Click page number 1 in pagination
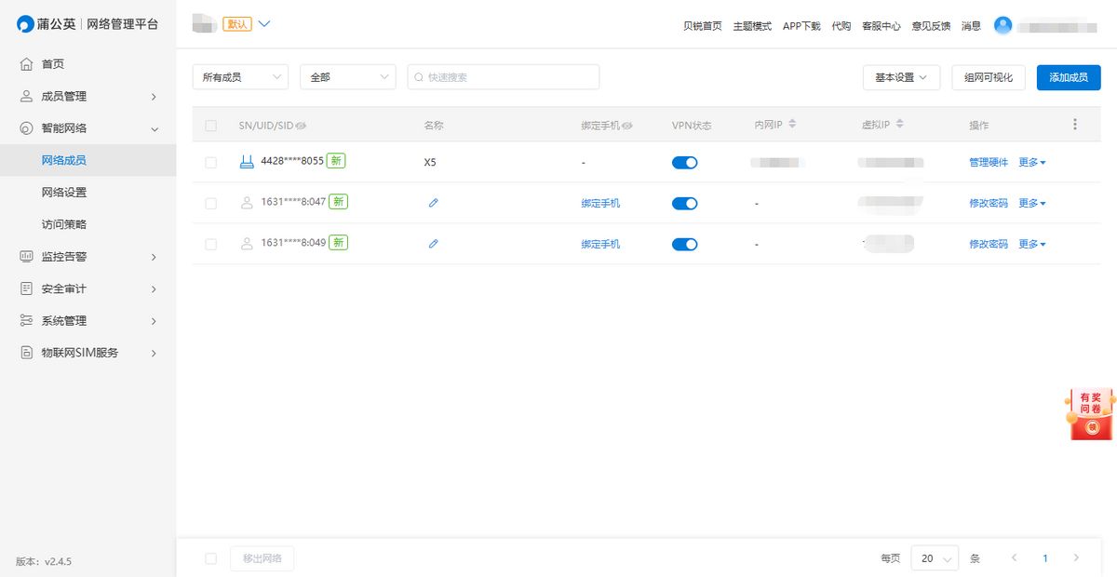This screenshot has width=1117, height=577. (x=1045, y=558)
